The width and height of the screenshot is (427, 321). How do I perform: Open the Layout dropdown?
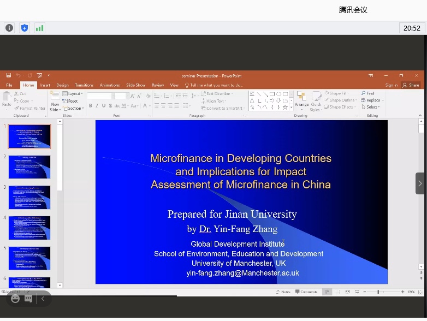point(73,94)
